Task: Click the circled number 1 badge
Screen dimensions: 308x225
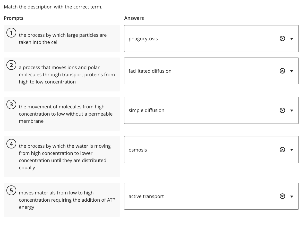Action: [x=11, y=33]
